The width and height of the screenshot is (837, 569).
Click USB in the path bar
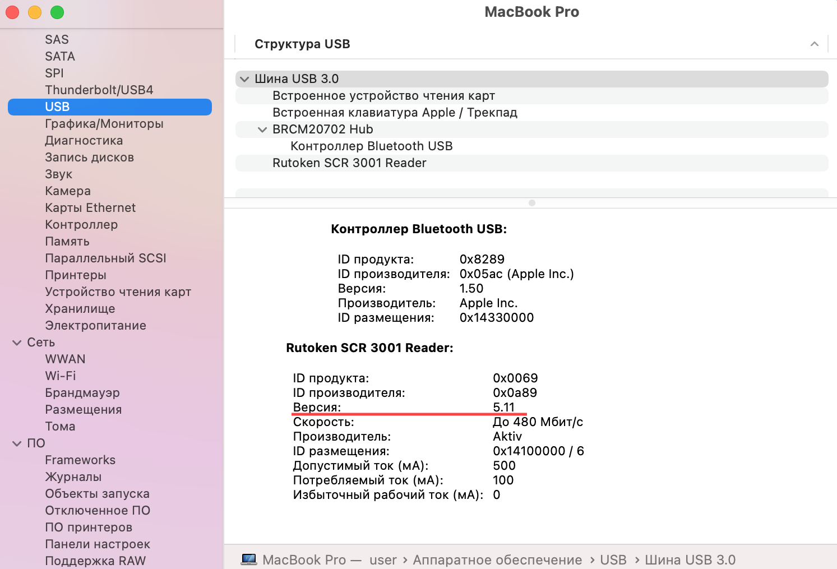613,559
